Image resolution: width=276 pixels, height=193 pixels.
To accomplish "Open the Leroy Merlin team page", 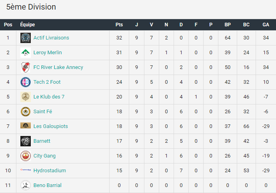I will (48, 53).
